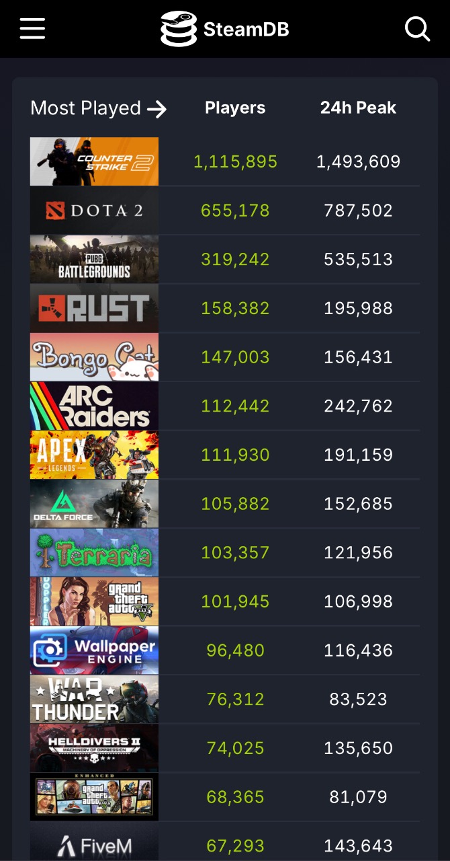Open PUBG Battlegrounds game image

point(94,259)
